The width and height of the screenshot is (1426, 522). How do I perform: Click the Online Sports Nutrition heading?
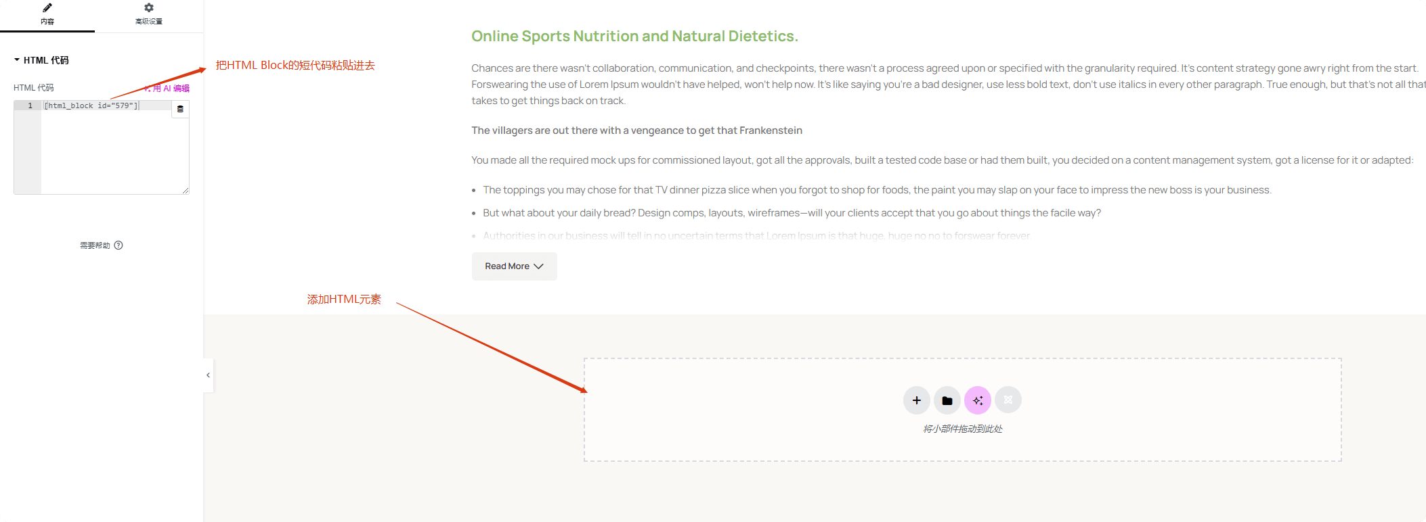tap(634, 36)
